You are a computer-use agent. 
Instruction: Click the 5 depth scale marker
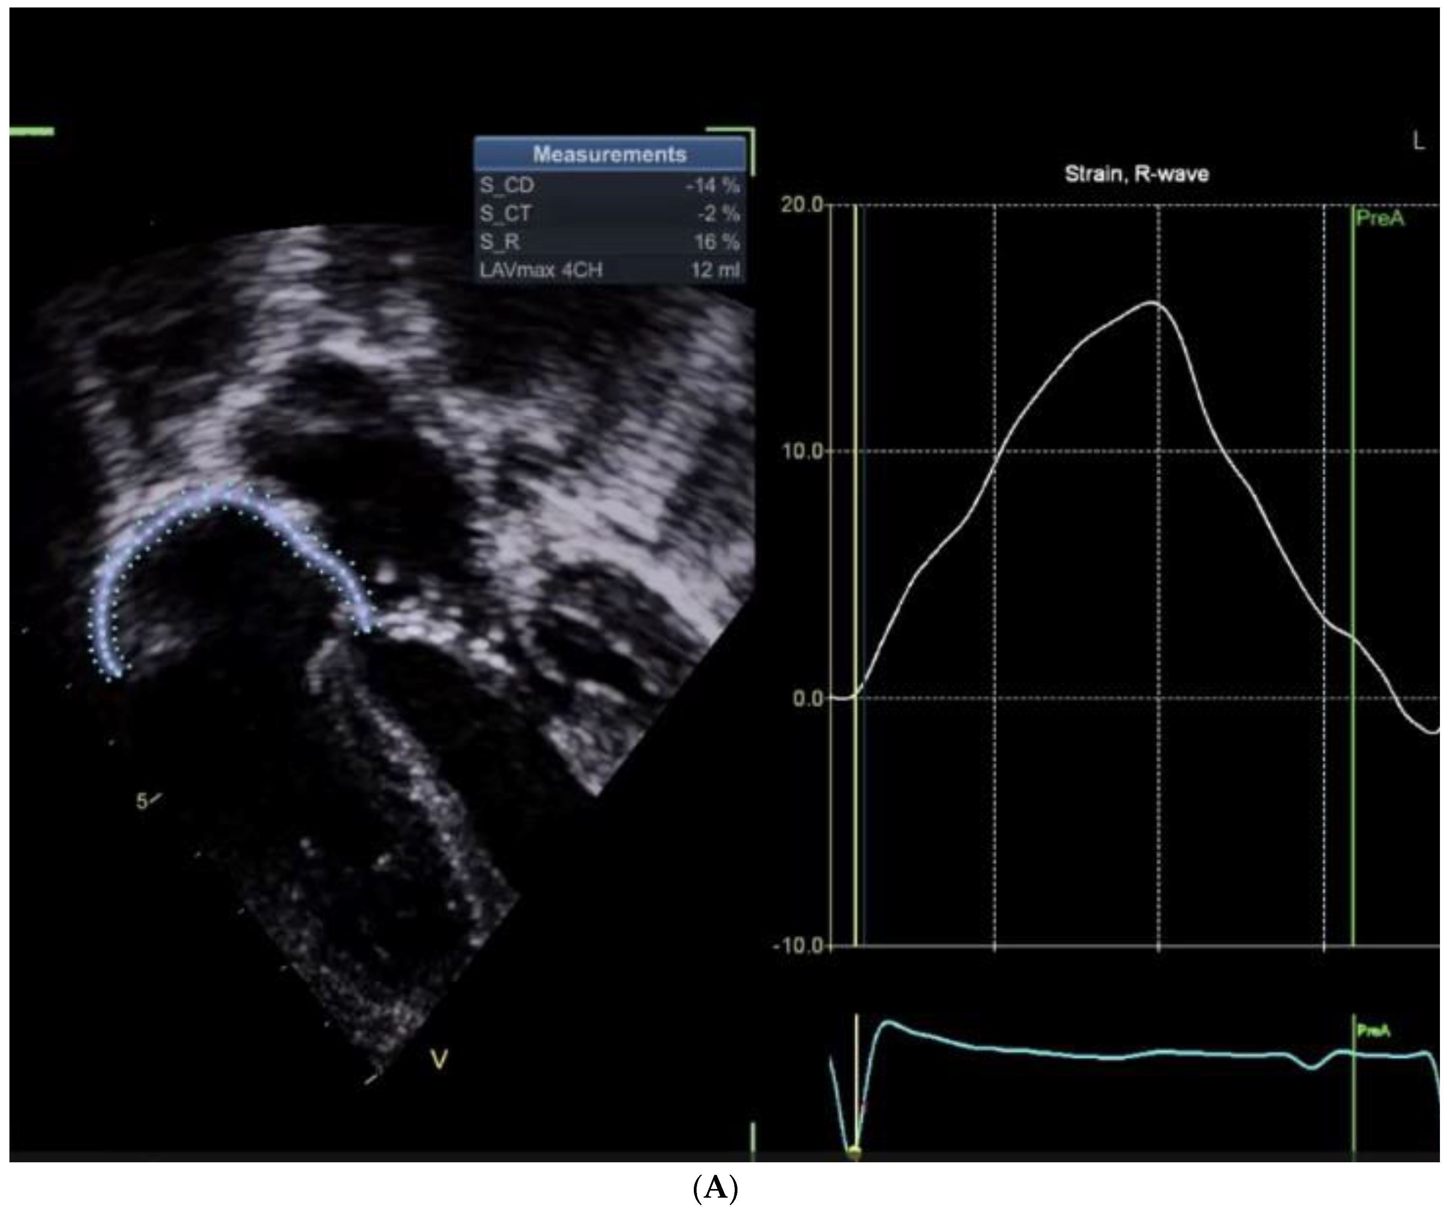click(142, 801)
